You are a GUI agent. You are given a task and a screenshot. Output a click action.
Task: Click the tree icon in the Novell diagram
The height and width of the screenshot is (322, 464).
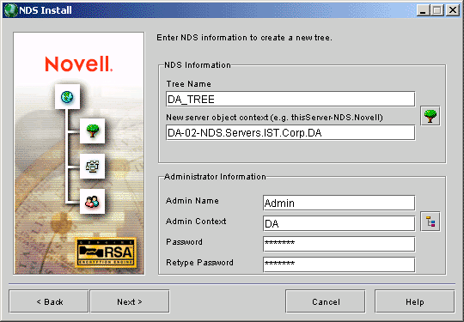[92, 131]
